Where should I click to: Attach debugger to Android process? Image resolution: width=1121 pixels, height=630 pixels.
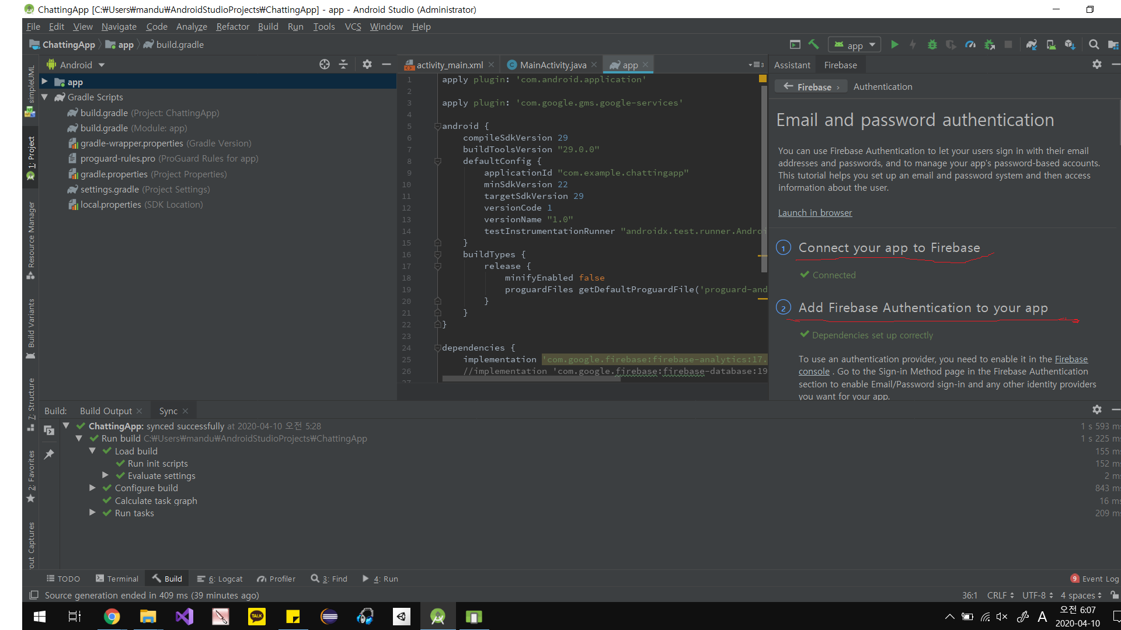point(990,44)
